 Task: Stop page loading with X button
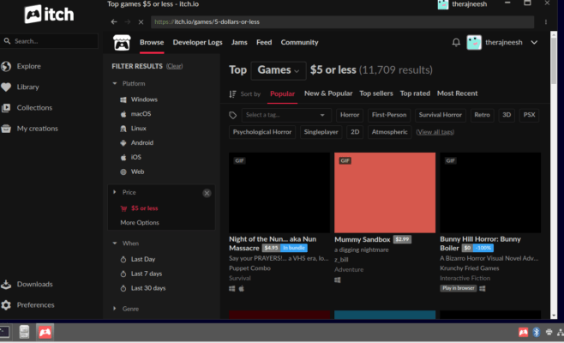tap(141, 22)
